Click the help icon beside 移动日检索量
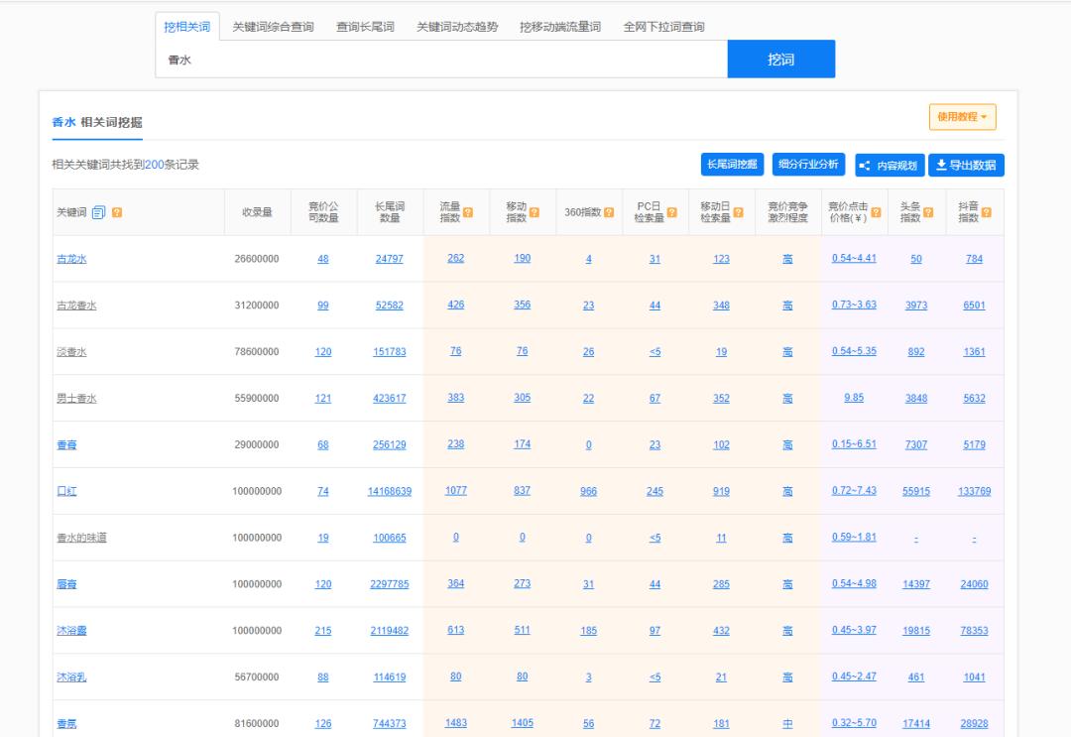The image size is (1071, 737). click(x=738, y=212)
